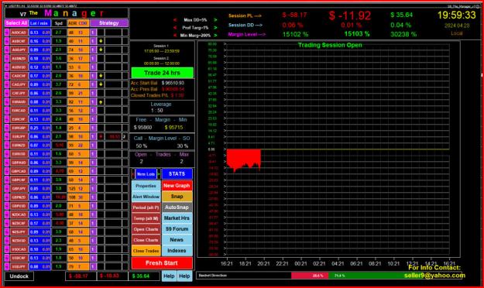Click the purple strategy number in USDCHF row
Image resolution: width=484 pixels, height=288 pixels.
(x=93, y=258)
